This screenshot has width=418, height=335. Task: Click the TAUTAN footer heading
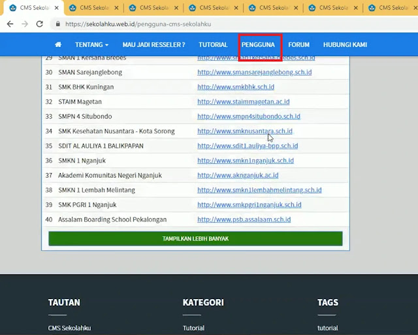click(64, 302)
